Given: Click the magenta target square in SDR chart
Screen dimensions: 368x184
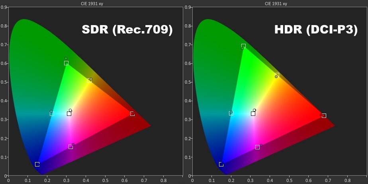Looking at the screenshot, I should point(70,147).
